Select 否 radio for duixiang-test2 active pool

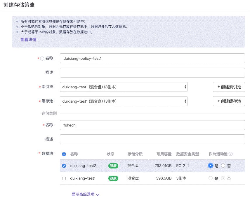[x=223, y=166]
